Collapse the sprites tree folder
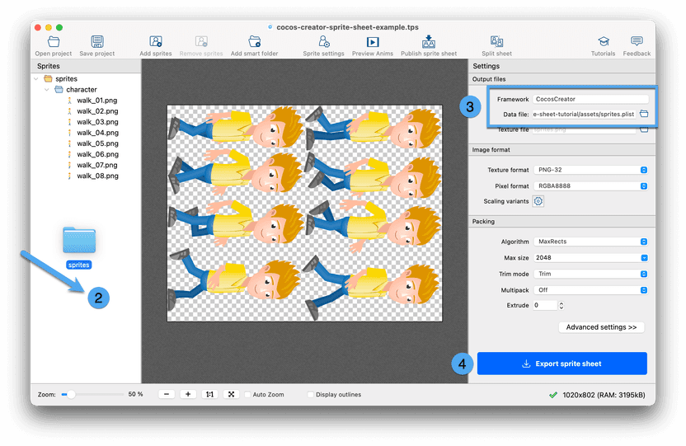686x446 pixels. click(x=36, y=78)
